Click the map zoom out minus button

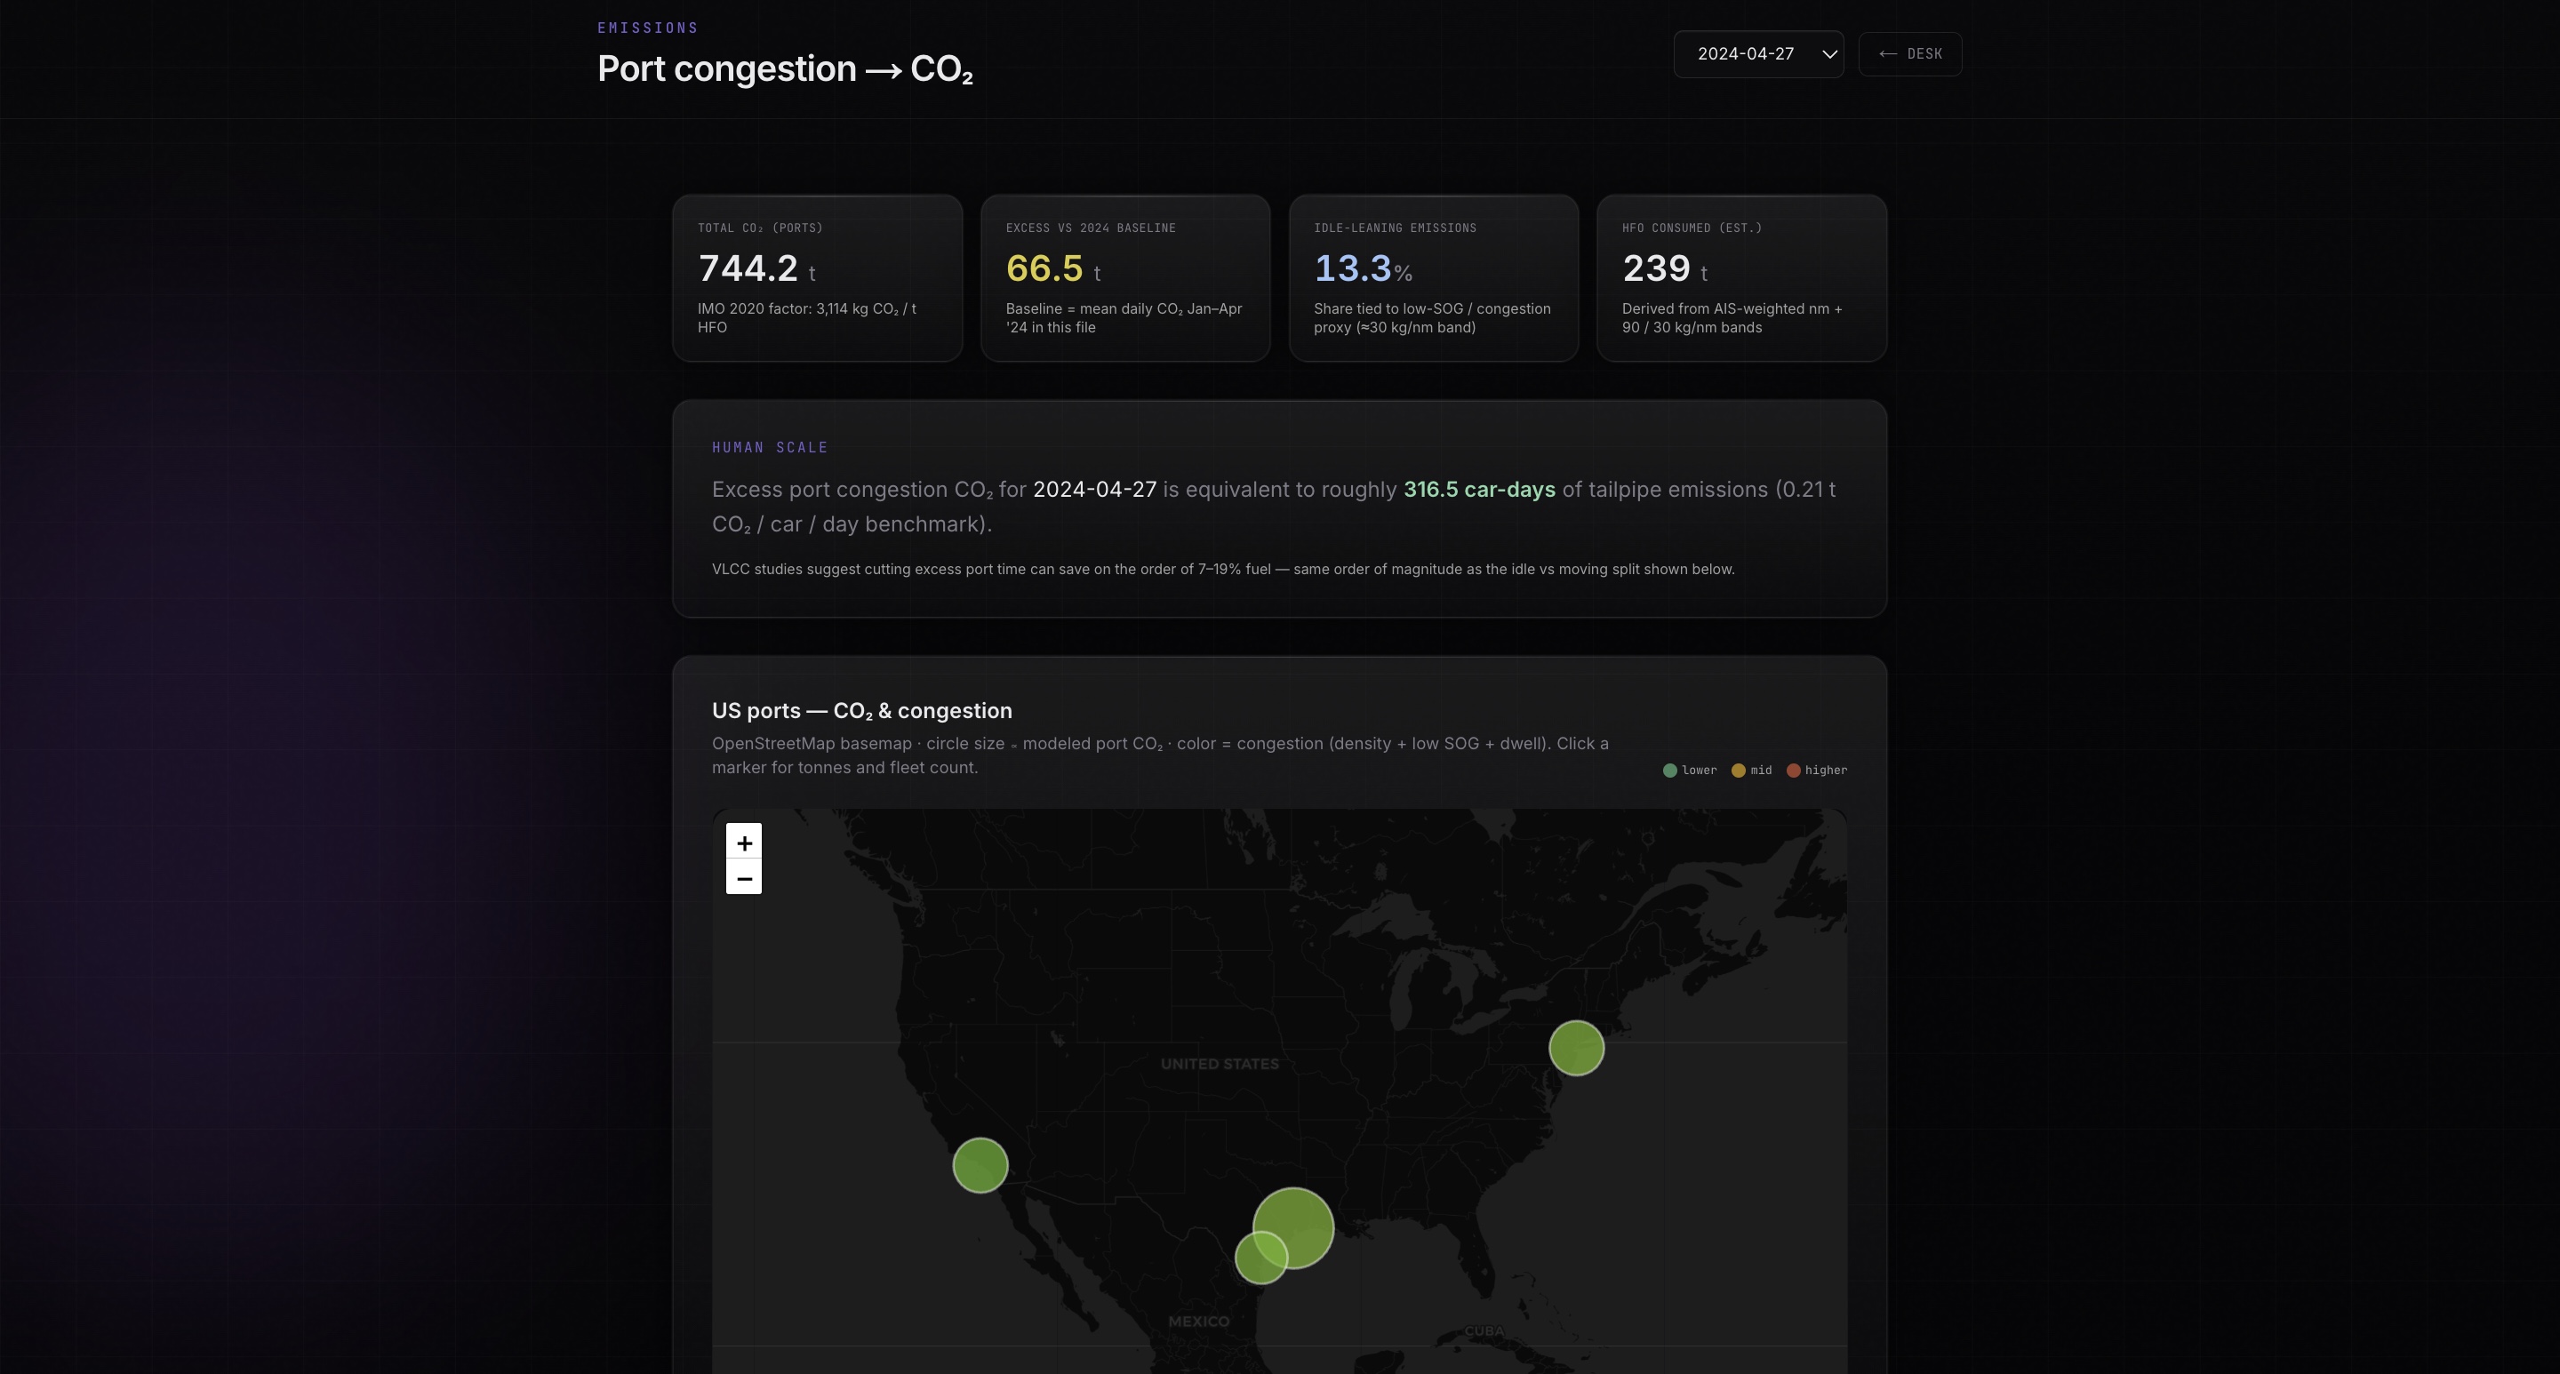pyautogui.click(x=743, y=878)
